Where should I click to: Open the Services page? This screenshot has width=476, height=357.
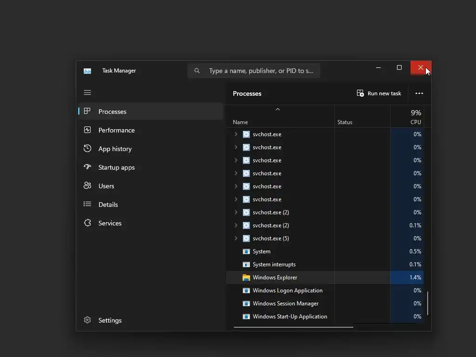pyautogui.click(x=151, y=223)
